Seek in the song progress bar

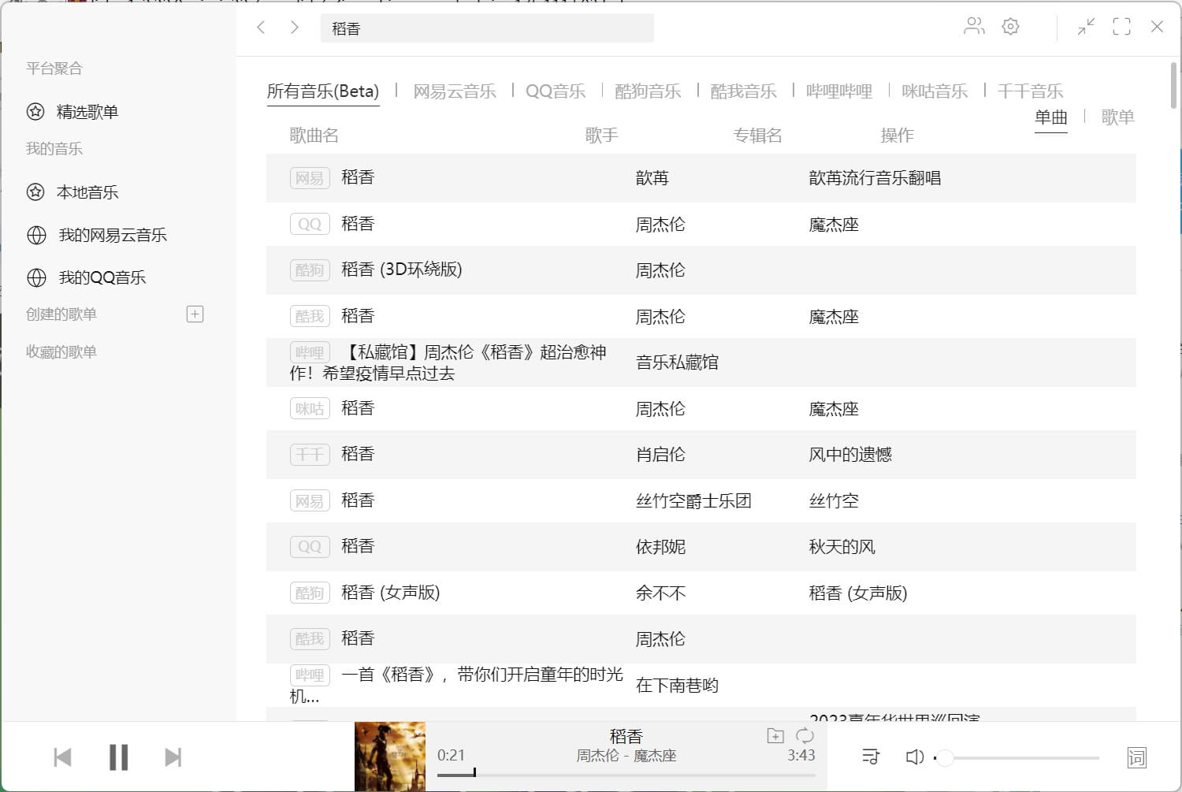click(626, 775)
